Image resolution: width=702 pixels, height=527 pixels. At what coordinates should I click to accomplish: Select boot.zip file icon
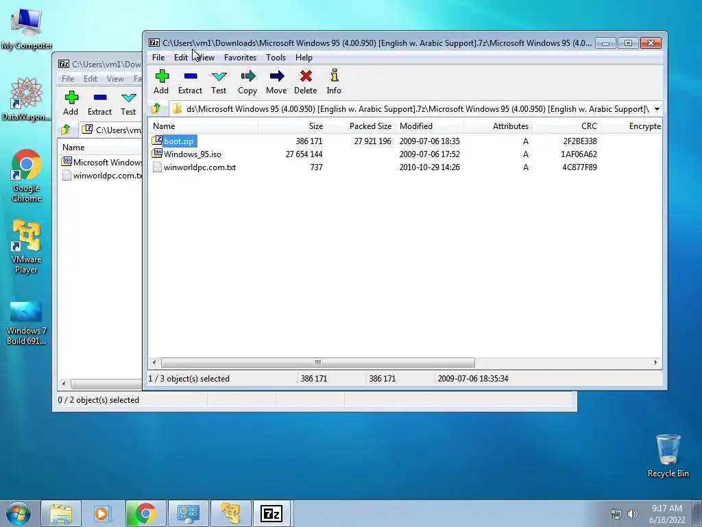(x=157, y=140)
